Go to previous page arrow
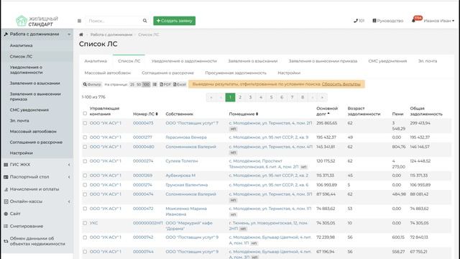 click(x=221, y=97)
